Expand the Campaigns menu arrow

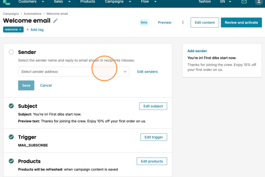pos(130,2)
